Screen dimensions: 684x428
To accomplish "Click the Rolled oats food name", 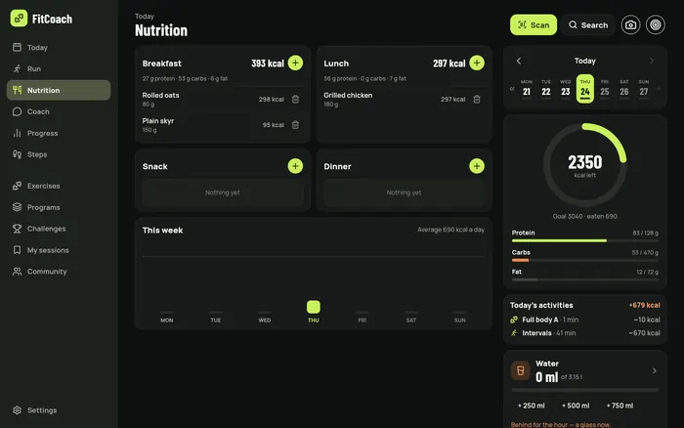I will point(160,95).
